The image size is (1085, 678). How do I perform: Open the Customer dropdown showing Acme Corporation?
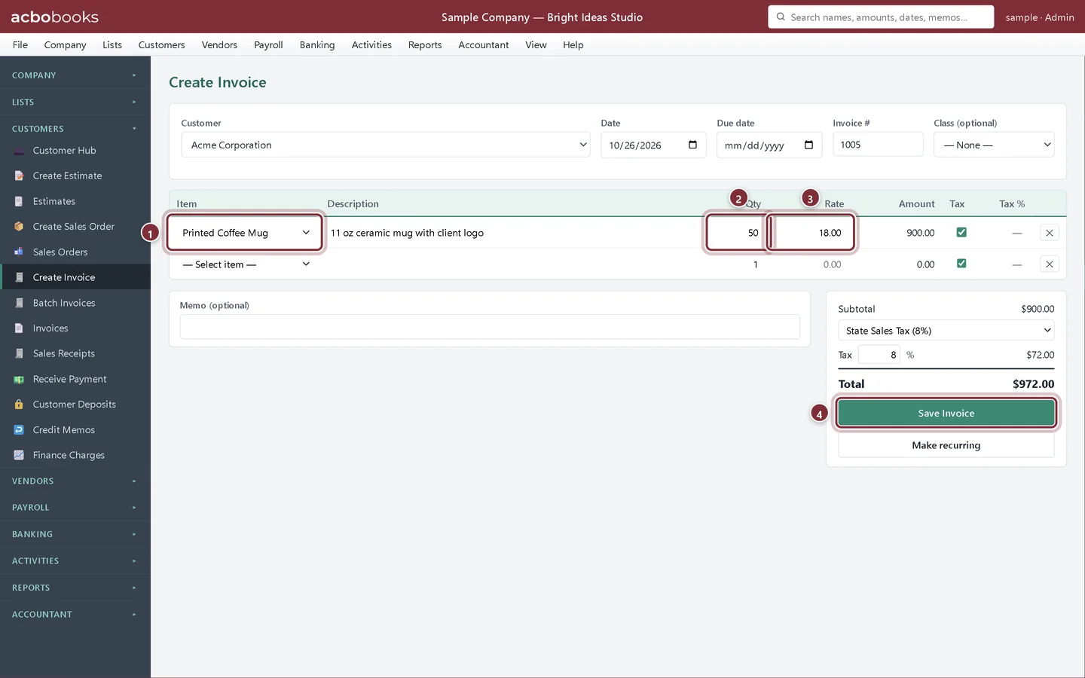[x=386, y=145]
